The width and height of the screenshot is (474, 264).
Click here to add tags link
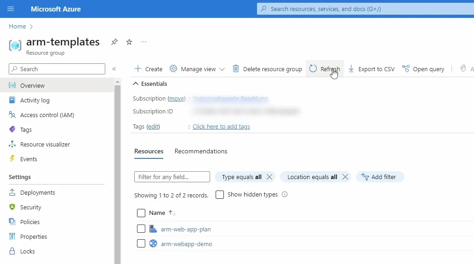pyautogui.click(x=221, y=127)
